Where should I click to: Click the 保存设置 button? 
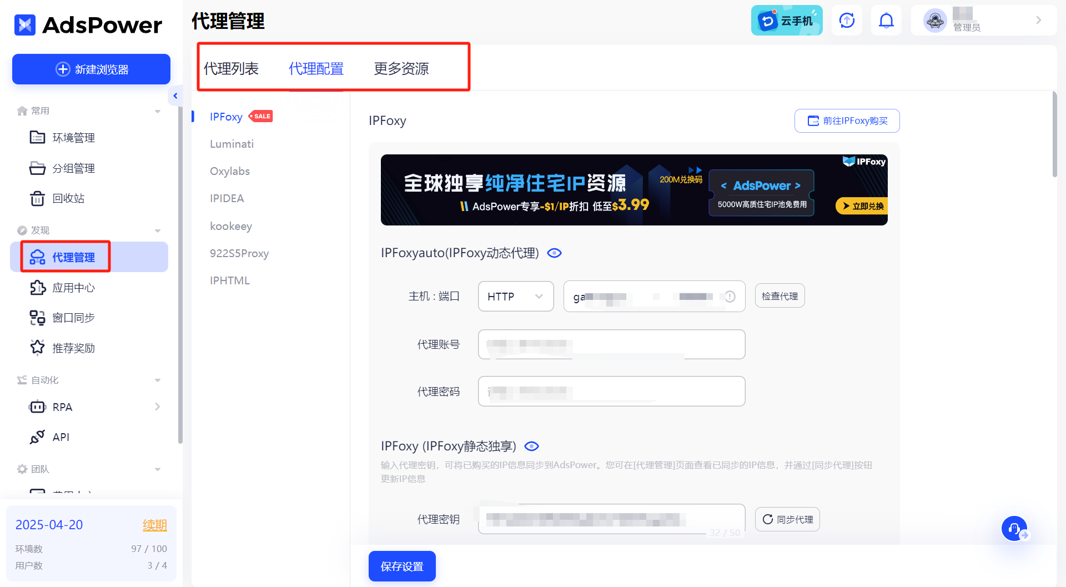(402, 566)
